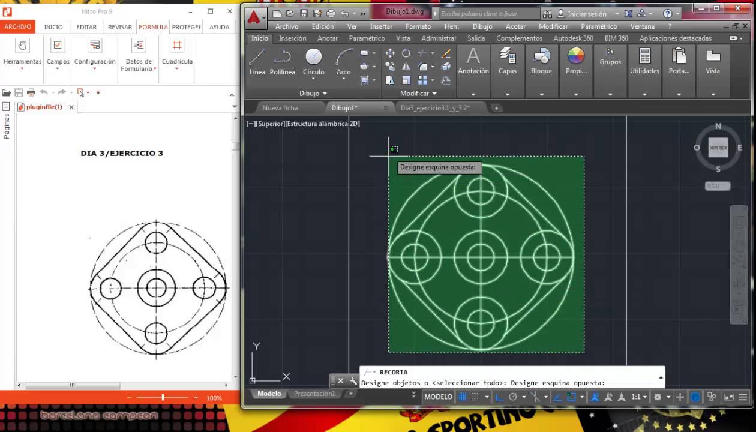Toggle hardware acceleration in status bar
The image size is (756, 432).
pos(695,397)
